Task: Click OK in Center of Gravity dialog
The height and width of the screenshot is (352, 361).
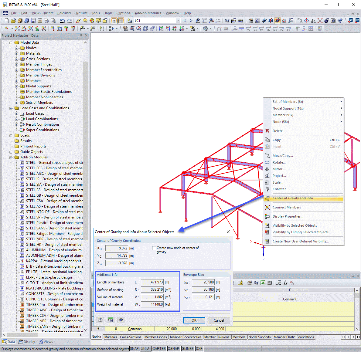Action: [194, 320]
